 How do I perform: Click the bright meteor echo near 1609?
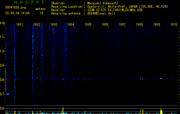(x=161, y=78)
